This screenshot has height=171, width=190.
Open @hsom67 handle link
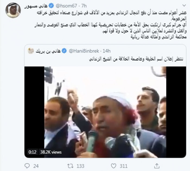click(x=66, y=6)
